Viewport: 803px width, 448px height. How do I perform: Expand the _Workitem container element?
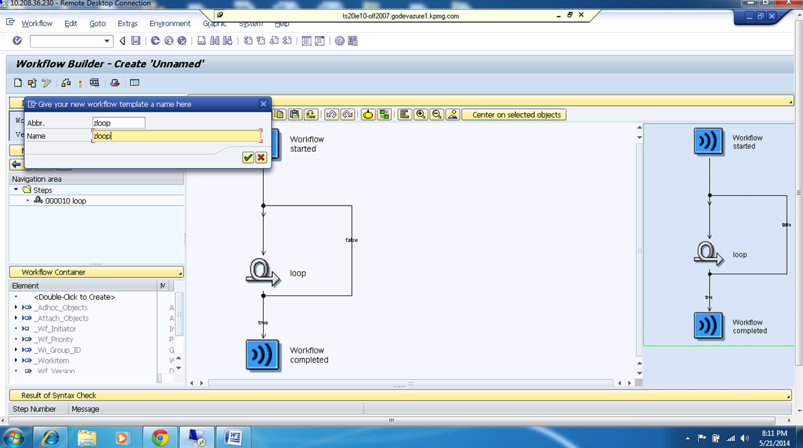coord(16,361)
